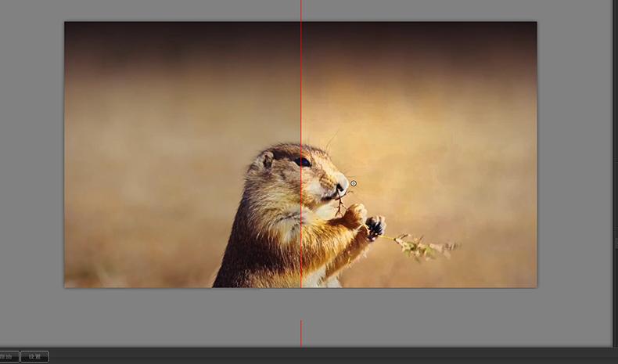Viewport: 618px width, 364px height.
Task: Click the red divider segment above the photo
Action: 301,10
